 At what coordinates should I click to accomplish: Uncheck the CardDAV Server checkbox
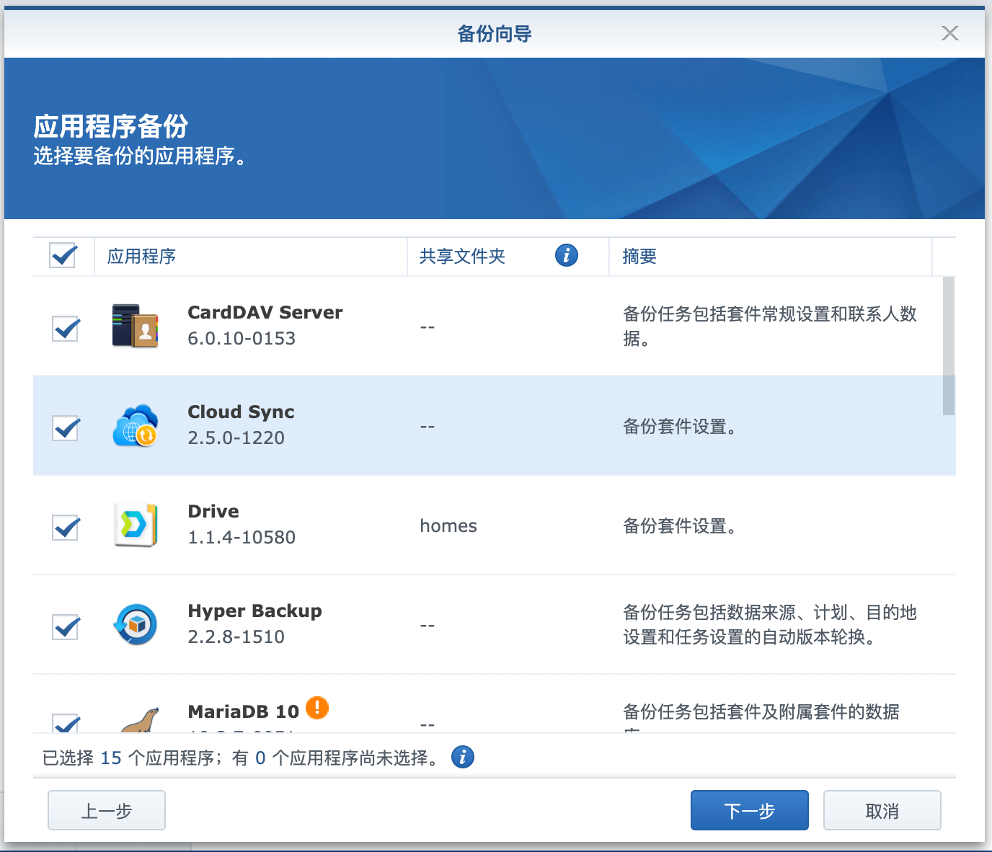point(66,329)
